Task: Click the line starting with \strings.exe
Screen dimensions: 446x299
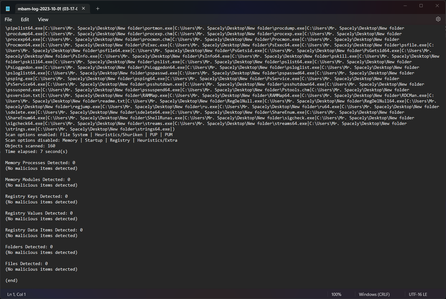Action: click(90, 129)
